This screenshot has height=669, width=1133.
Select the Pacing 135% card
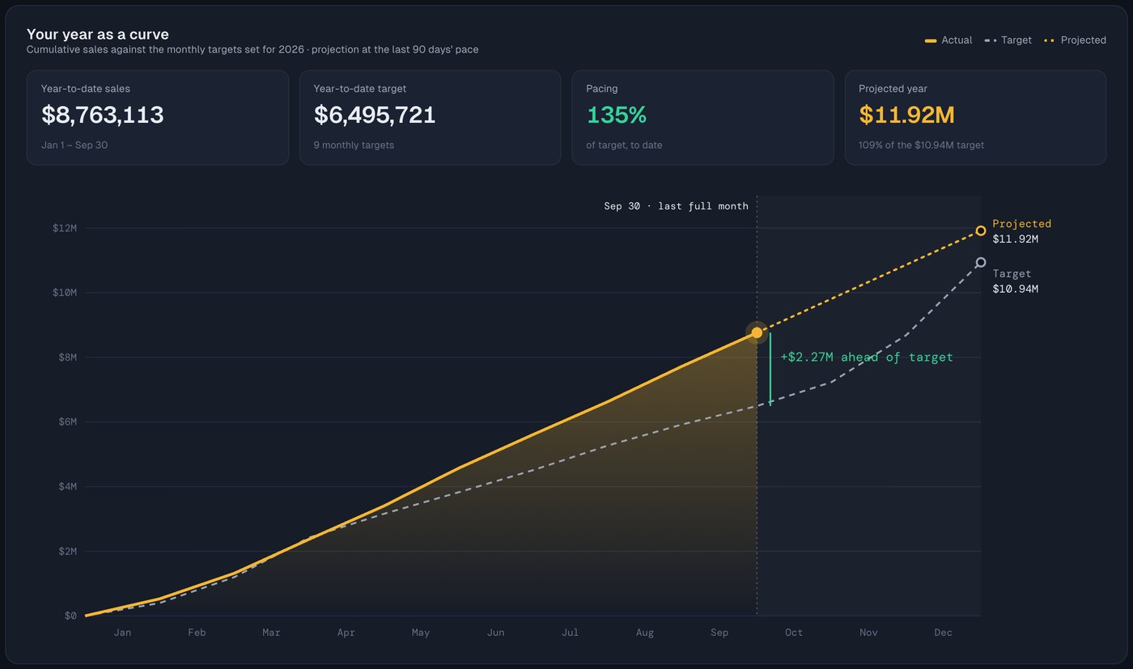coord(702,117)
